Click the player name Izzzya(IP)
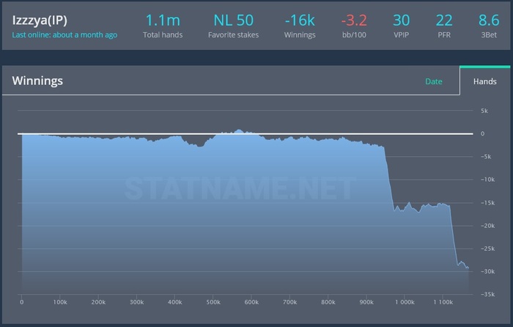This screenshot has width=513, height=327. (40, 21)
